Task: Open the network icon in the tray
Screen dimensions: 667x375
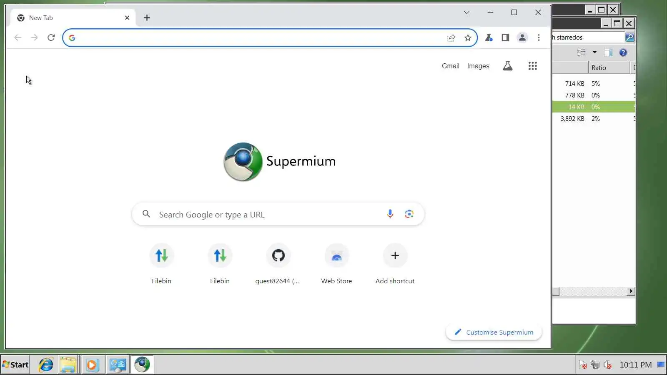Action: tap(595, 365)
